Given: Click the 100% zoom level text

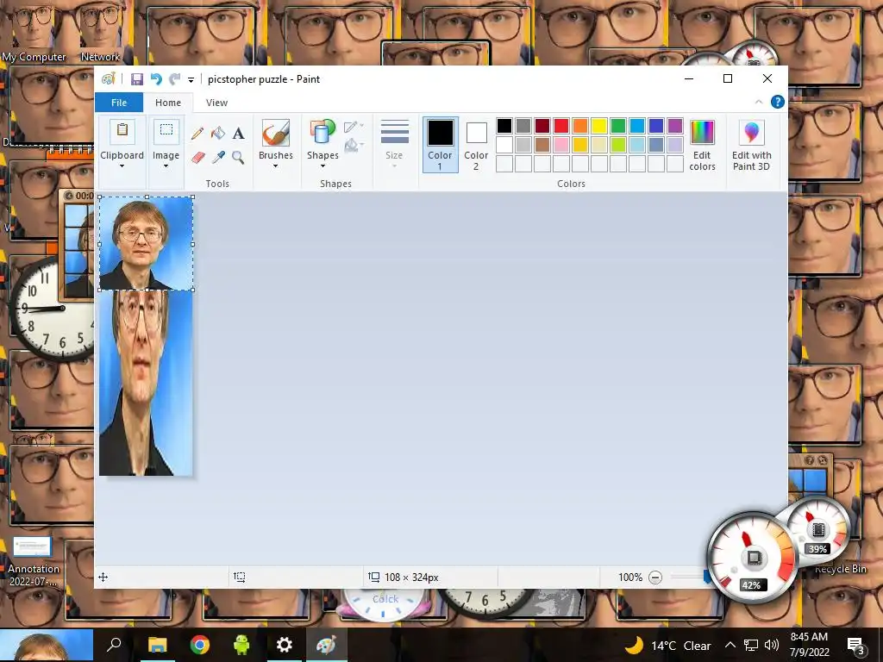Looking at the screenshot, I should click(630, 577).
